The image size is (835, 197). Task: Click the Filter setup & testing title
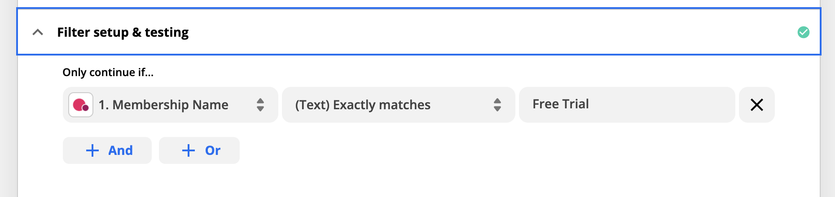tap(123, 32)
